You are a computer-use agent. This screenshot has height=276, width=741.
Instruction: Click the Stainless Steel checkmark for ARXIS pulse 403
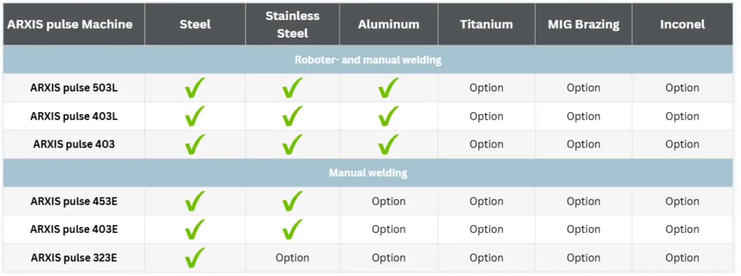[x=292, y=144]
